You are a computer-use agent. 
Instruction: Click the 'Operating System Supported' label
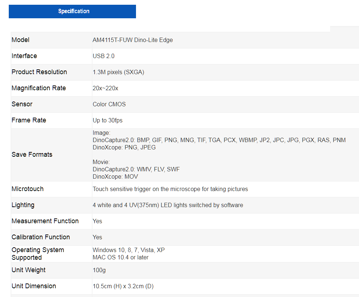(38, 254)
